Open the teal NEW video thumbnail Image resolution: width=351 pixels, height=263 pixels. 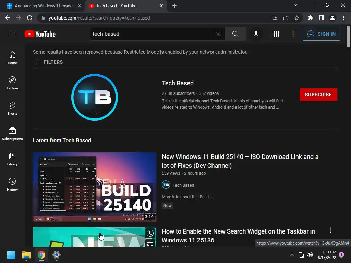[x=95, y=237]
